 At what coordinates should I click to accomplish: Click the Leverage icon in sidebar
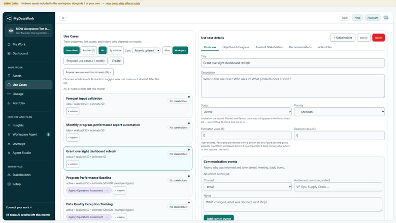coord(9,144)
